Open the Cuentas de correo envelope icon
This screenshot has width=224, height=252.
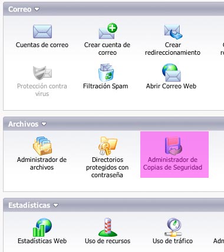(42, 31)
